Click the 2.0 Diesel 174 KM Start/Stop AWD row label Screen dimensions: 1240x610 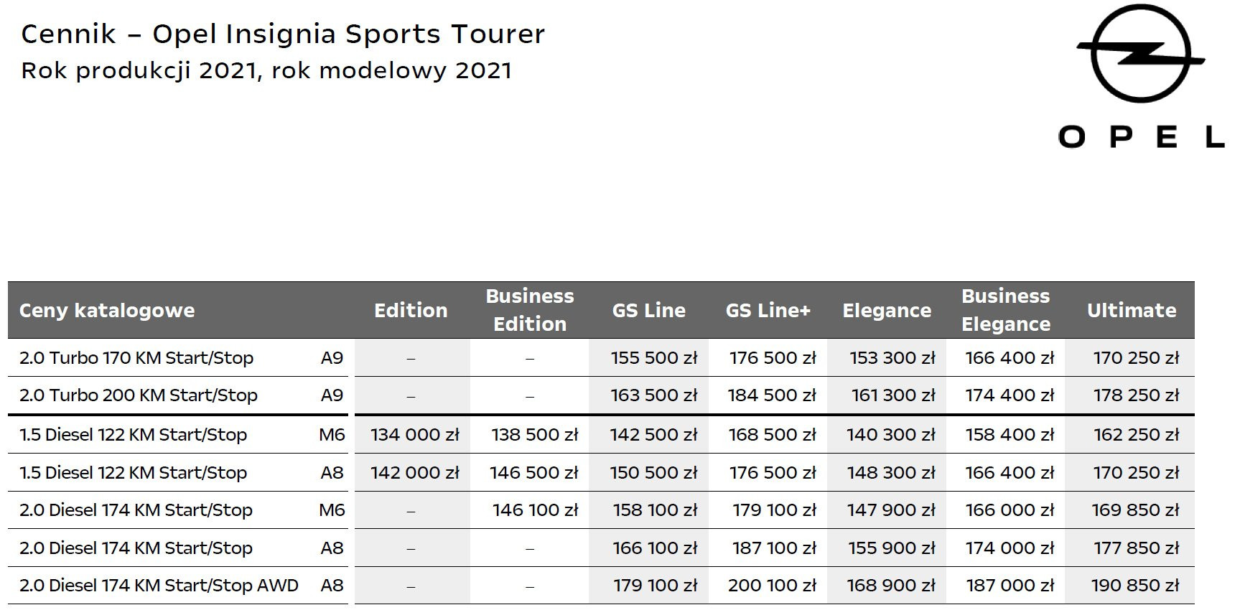159,585
